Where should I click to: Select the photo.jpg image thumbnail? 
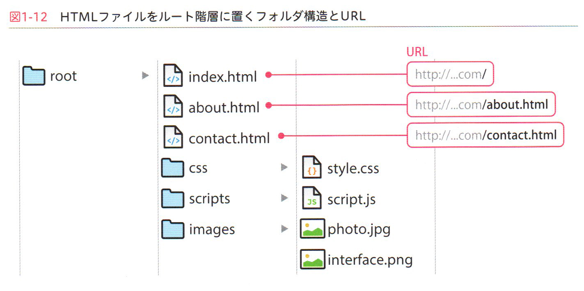312,229
